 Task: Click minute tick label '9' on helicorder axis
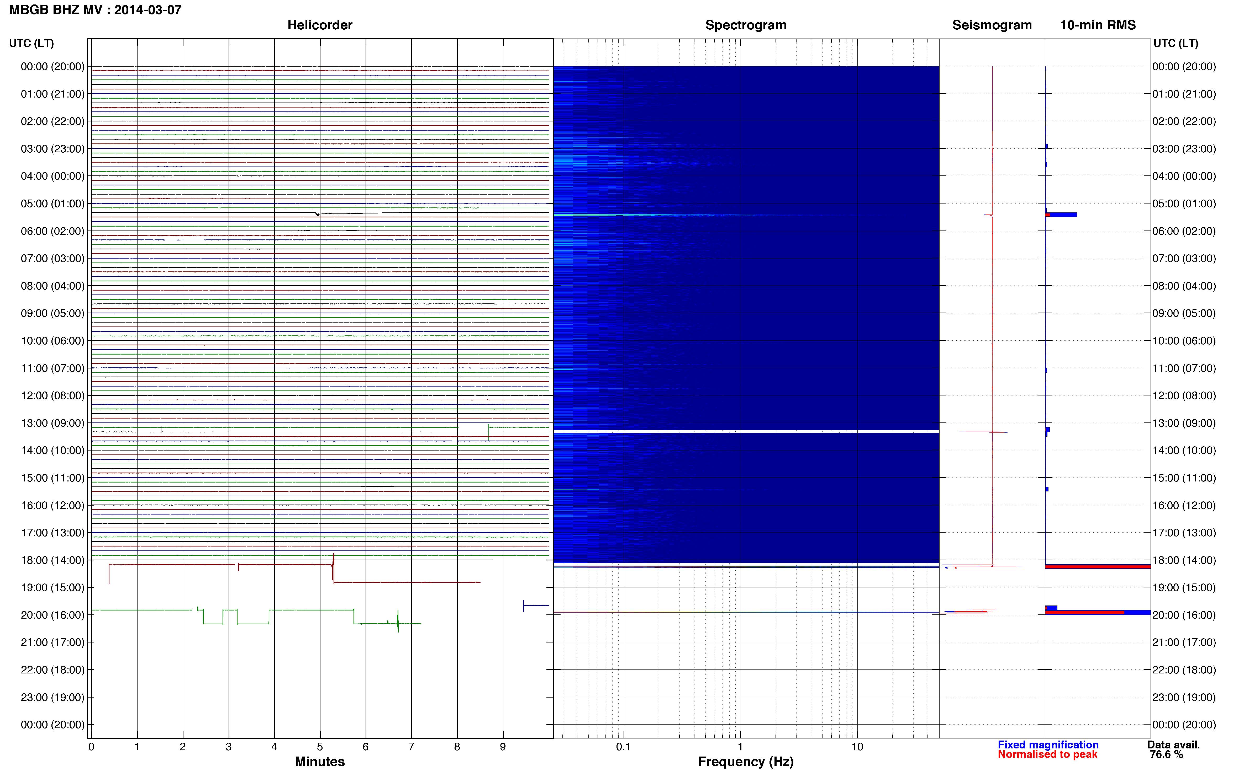point(503,747)
